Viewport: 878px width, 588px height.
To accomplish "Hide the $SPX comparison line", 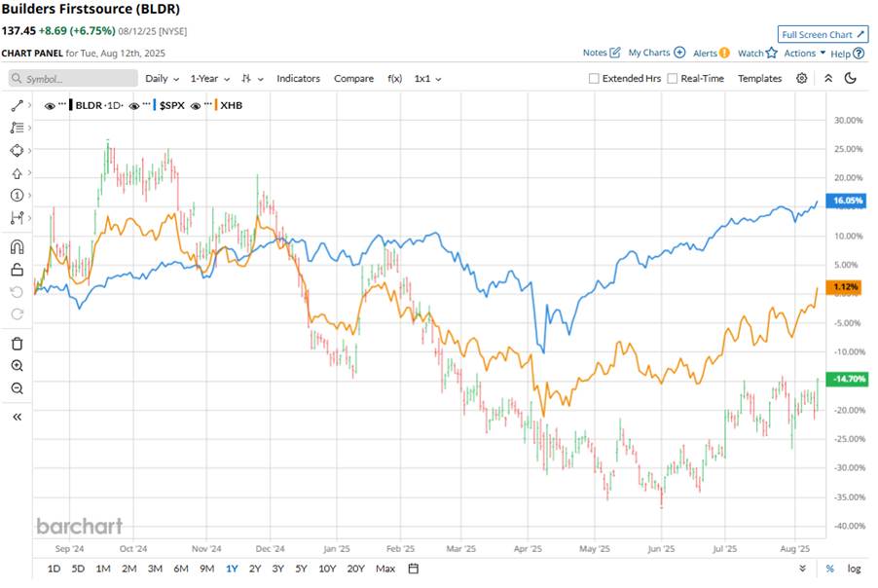I will click(x=134, y=106).
